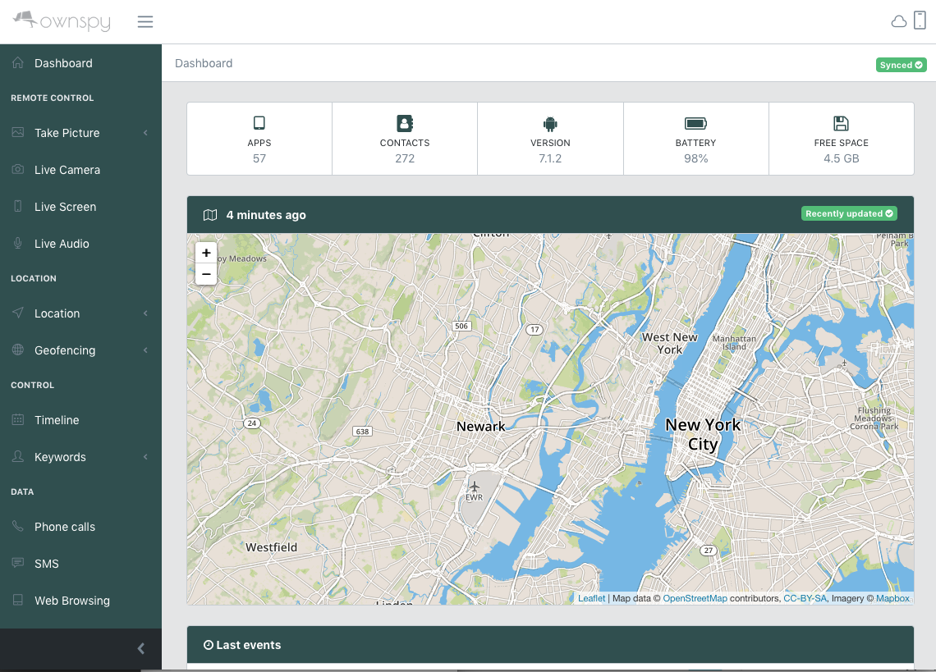Click the Last events heading
This screenshot has height=672, width=936.
pos(248,645)
